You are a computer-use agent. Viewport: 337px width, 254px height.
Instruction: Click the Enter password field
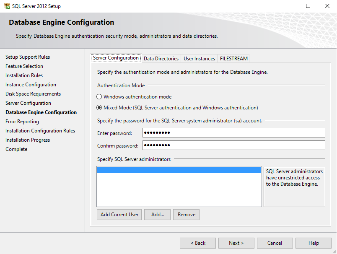click(233, 133)
